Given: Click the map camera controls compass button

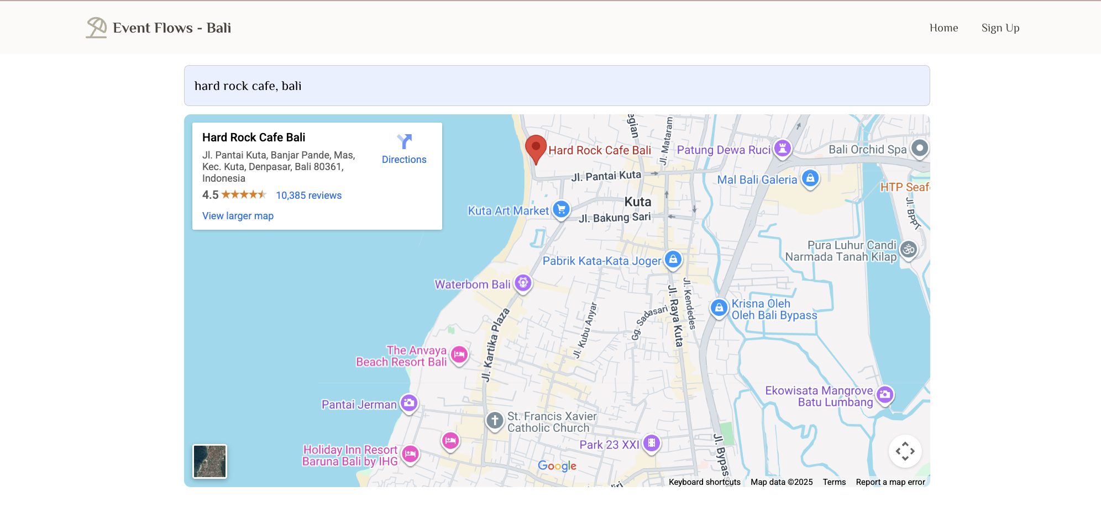Looking at the screenshot, I should coord(905,451).
